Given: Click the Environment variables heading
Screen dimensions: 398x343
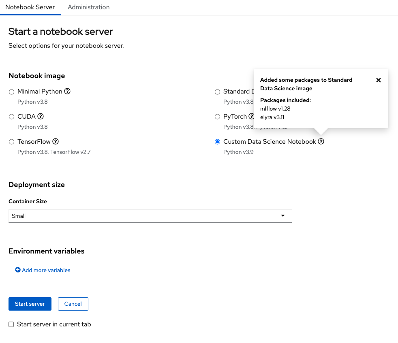Looking at the screenshot, I should click(x=47, y=251).
